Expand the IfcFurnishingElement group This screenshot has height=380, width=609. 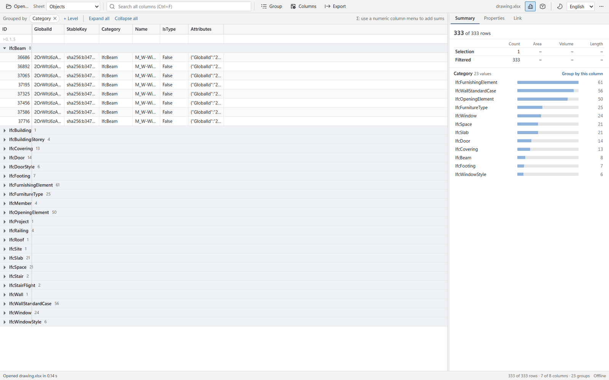[5, 185]
